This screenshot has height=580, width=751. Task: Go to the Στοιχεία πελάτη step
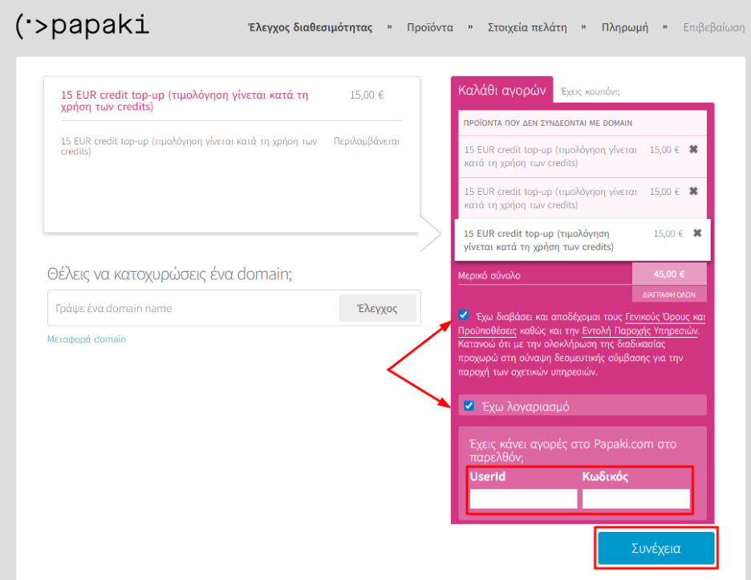pyautogui.click(x=527, y=28)
